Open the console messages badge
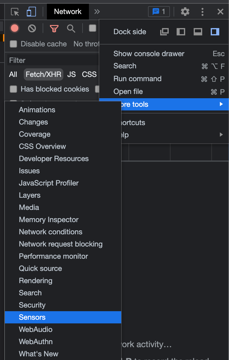The height and width of the screenshot is (360, 229). click(159, 12)
